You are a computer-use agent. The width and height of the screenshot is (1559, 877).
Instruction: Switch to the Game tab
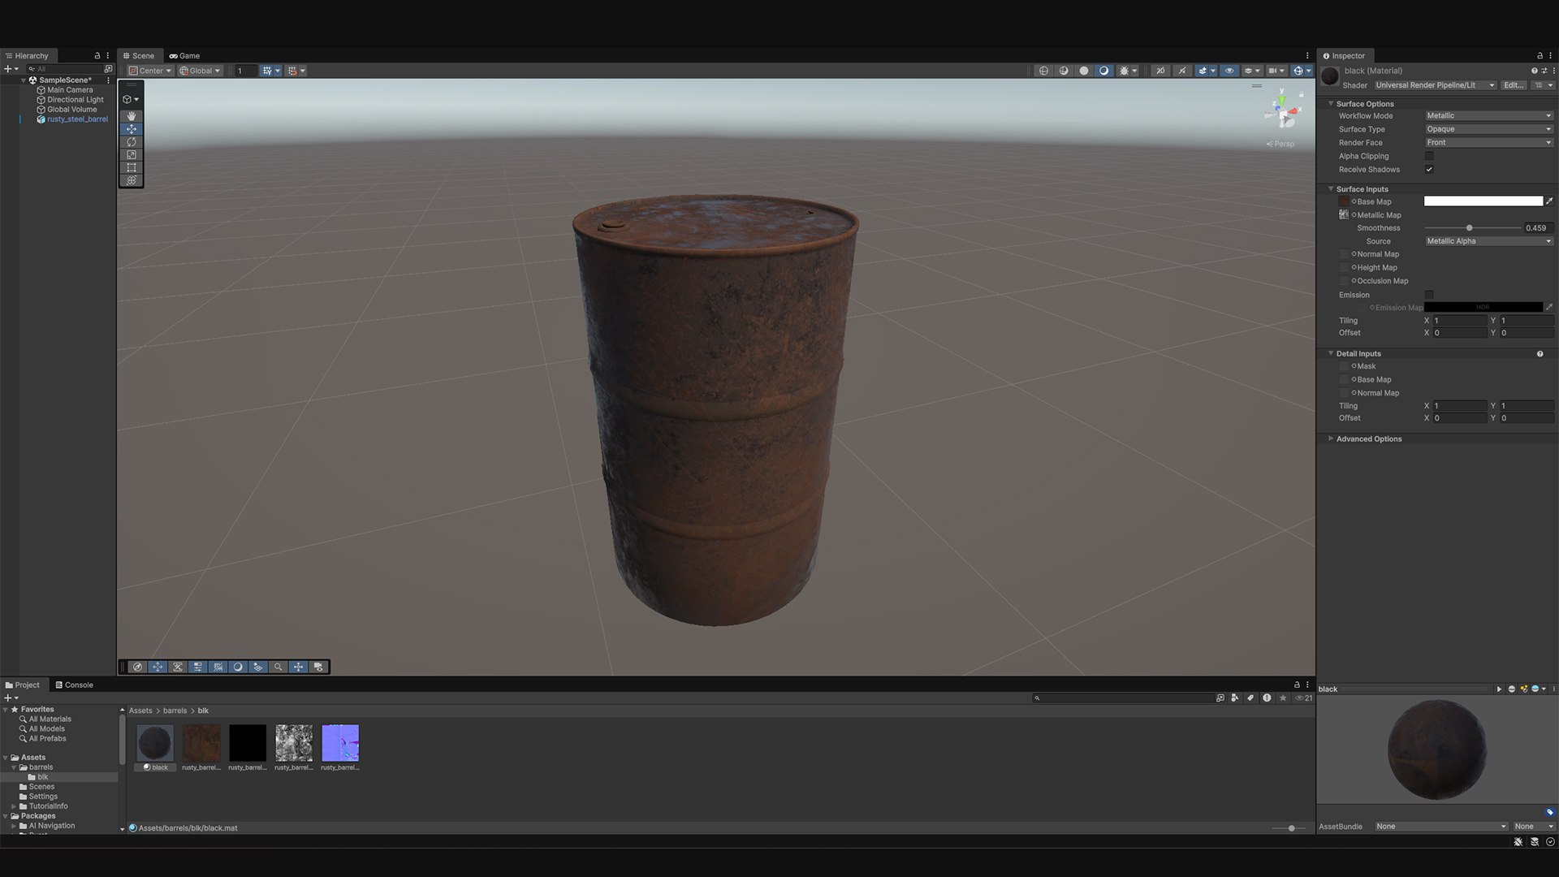[x=184, y=56]
